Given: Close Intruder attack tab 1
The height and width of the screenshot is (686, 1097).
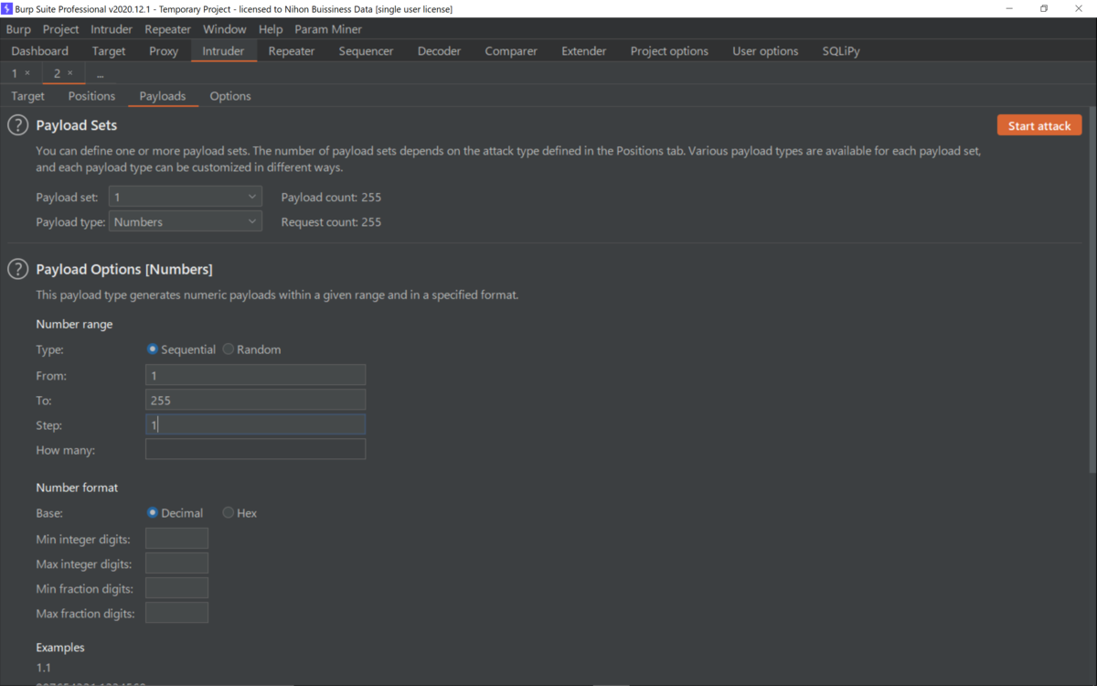Looking at the screenshot, I should pos(27,73).
